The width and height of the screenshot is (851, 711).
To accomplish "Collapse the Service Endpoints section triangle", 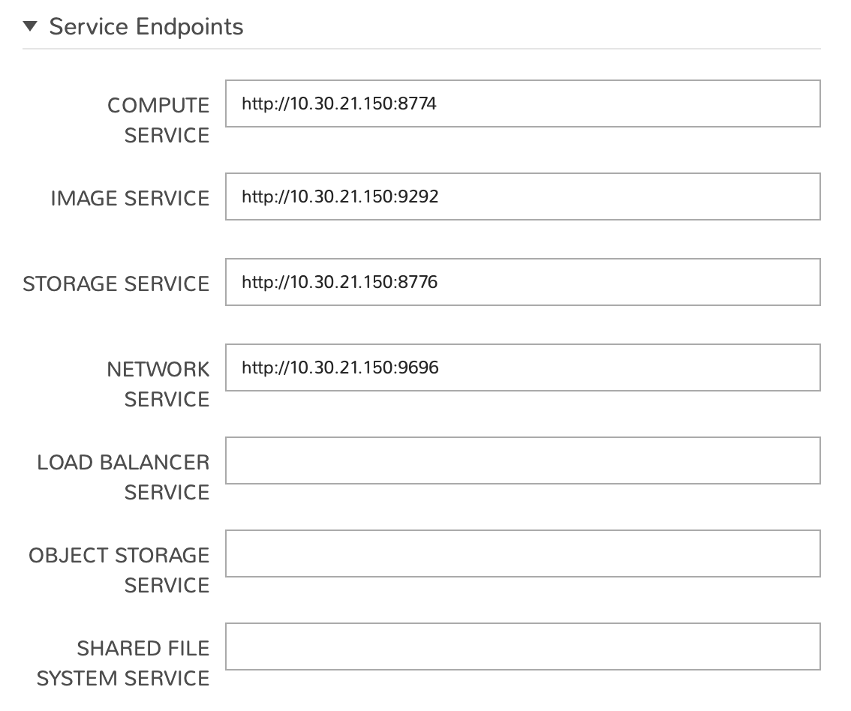I will point(30,27).
